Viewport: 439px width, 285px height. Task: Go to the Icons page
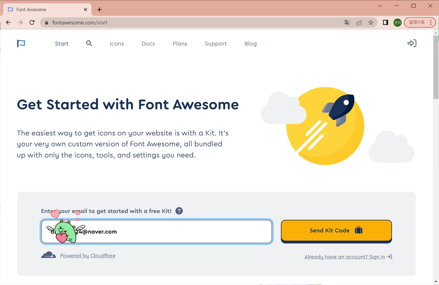tap(117, 43)
